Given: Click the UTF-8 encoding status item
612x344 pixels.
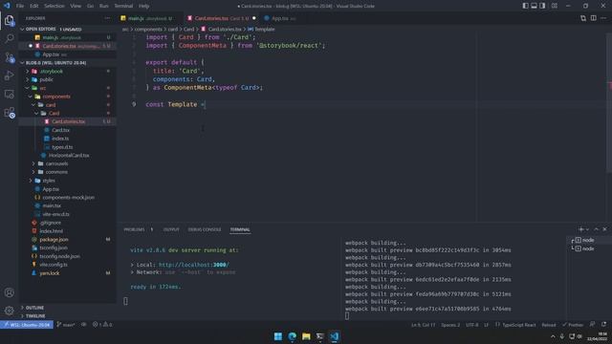Looking at the screenshot, I should (x=471, y=325).
